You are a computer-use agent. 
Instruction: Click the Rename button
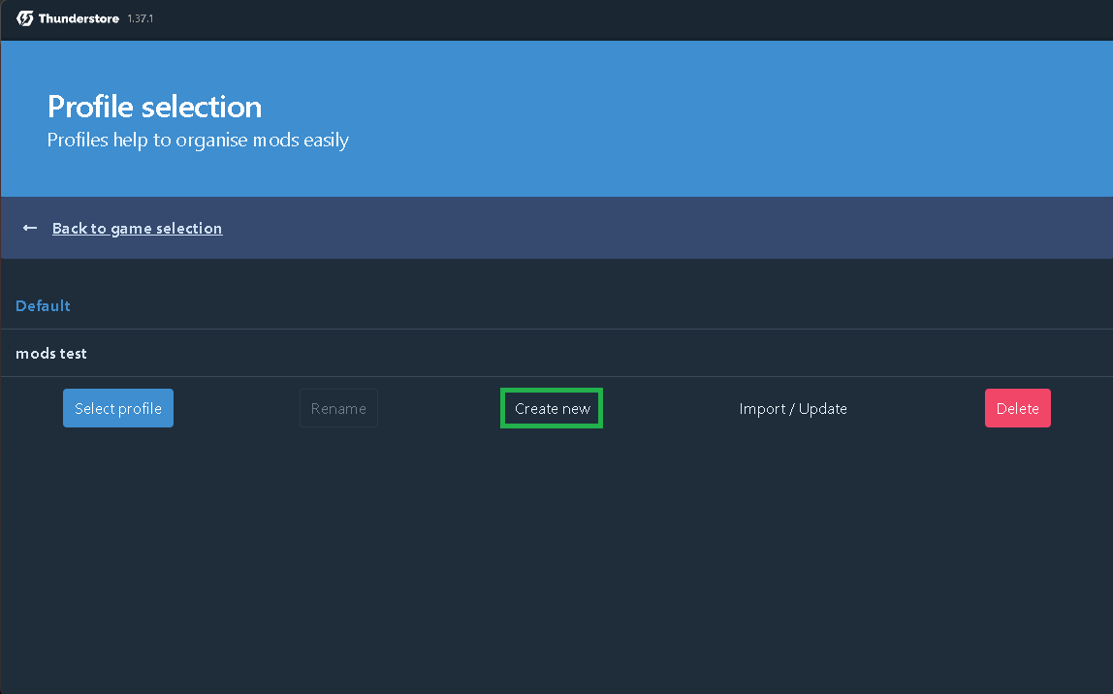338,408
